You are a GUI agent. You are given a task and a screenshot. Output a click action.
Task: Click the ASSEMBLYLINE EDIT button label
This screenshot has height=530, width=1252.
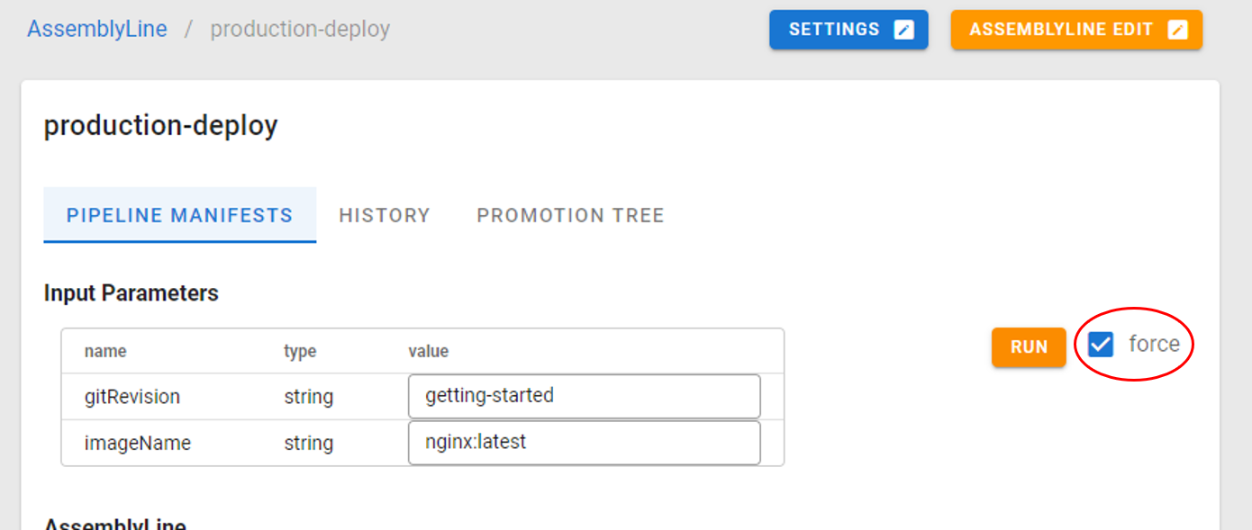pos(1061,30)
